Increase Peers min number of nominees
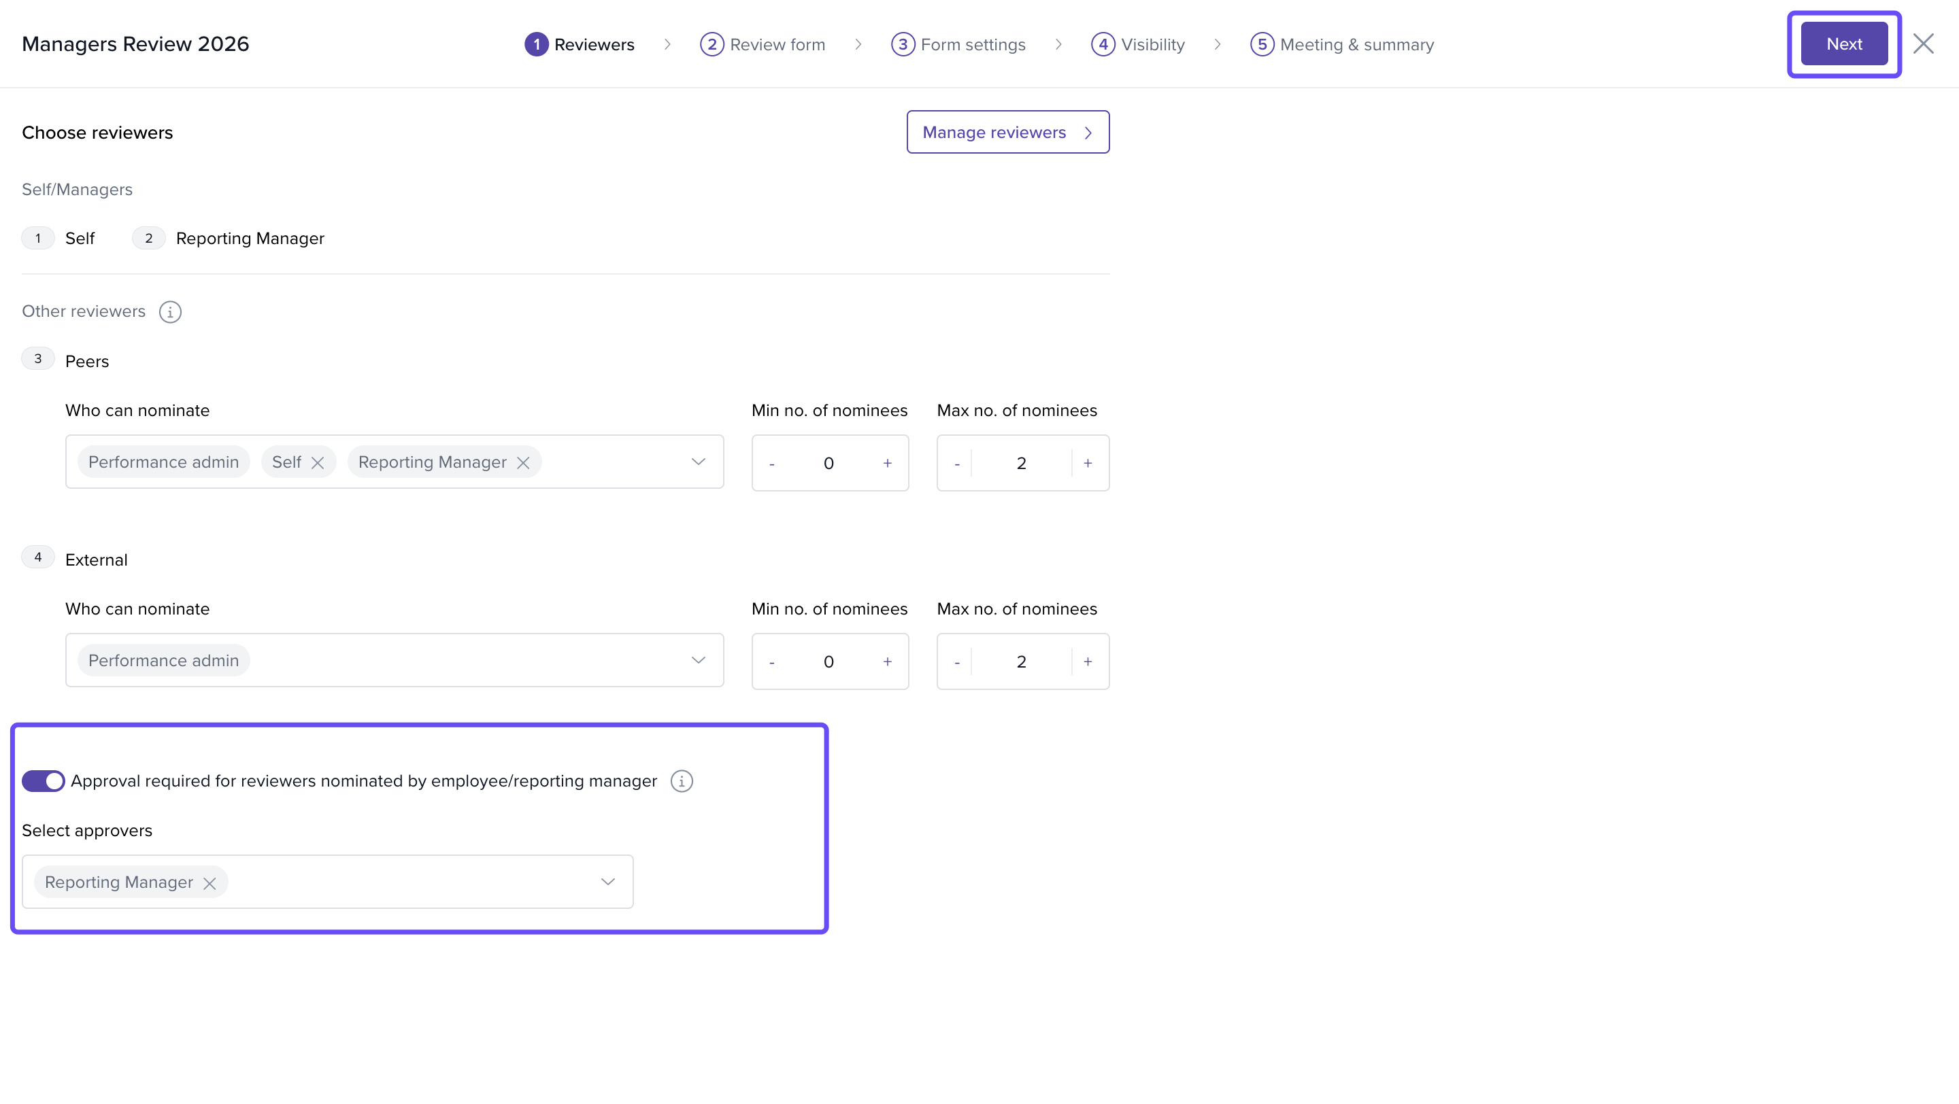Screen dimensions: 1959x1104 pos(887,463)
